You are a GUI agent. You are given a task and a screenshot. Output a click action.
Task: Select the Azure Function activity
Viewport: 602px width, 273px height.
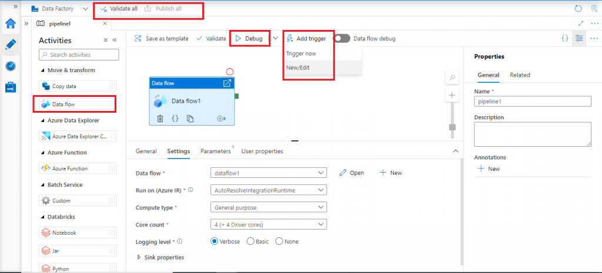78,168
